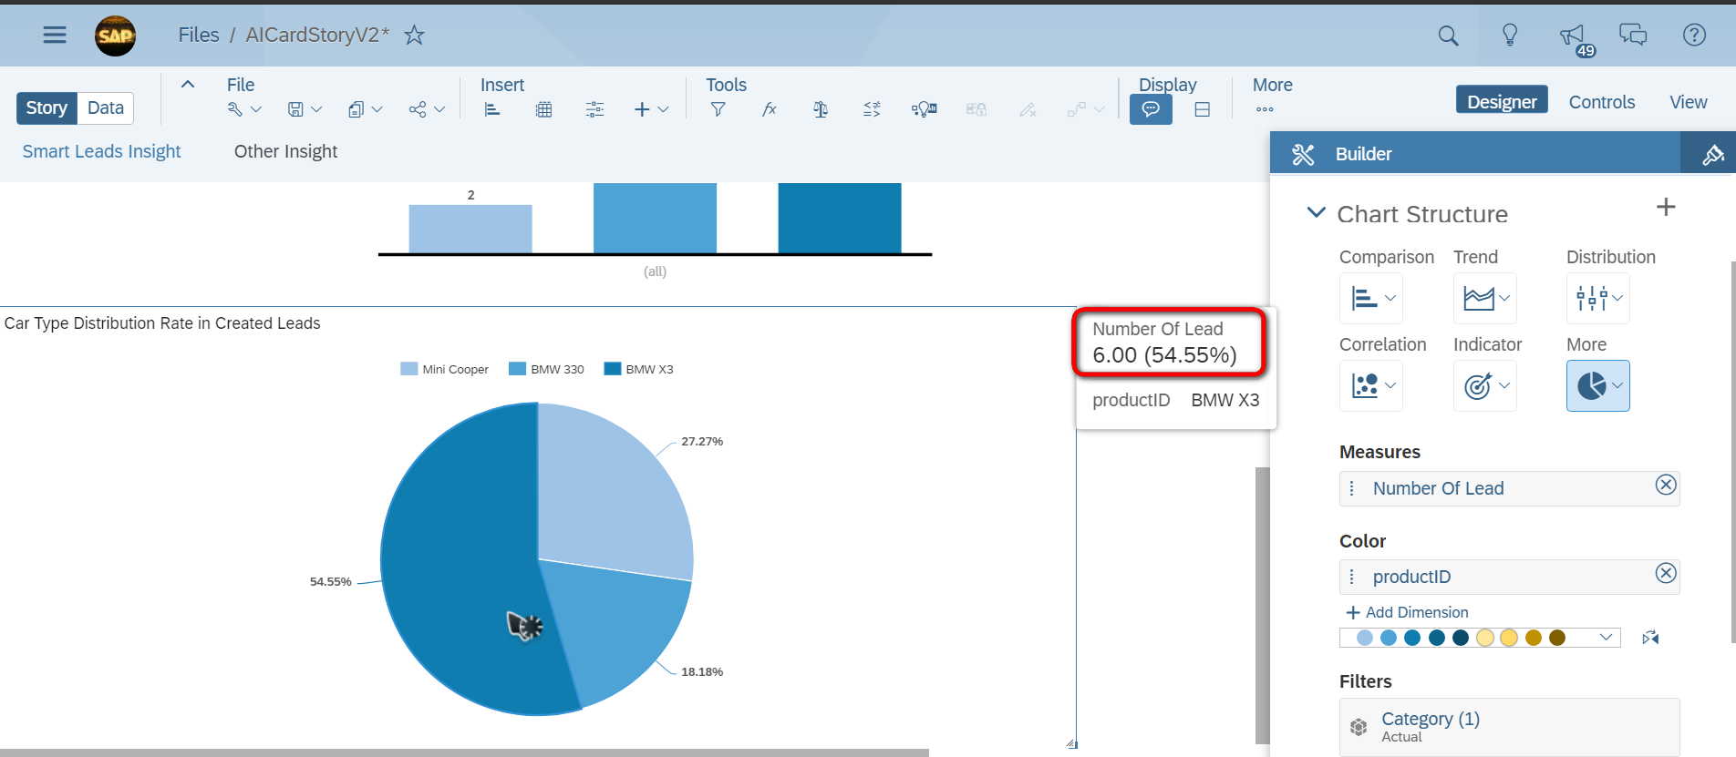Click the lightbulb icon in header
1736x757 pixels.
tap(1510, 36)
